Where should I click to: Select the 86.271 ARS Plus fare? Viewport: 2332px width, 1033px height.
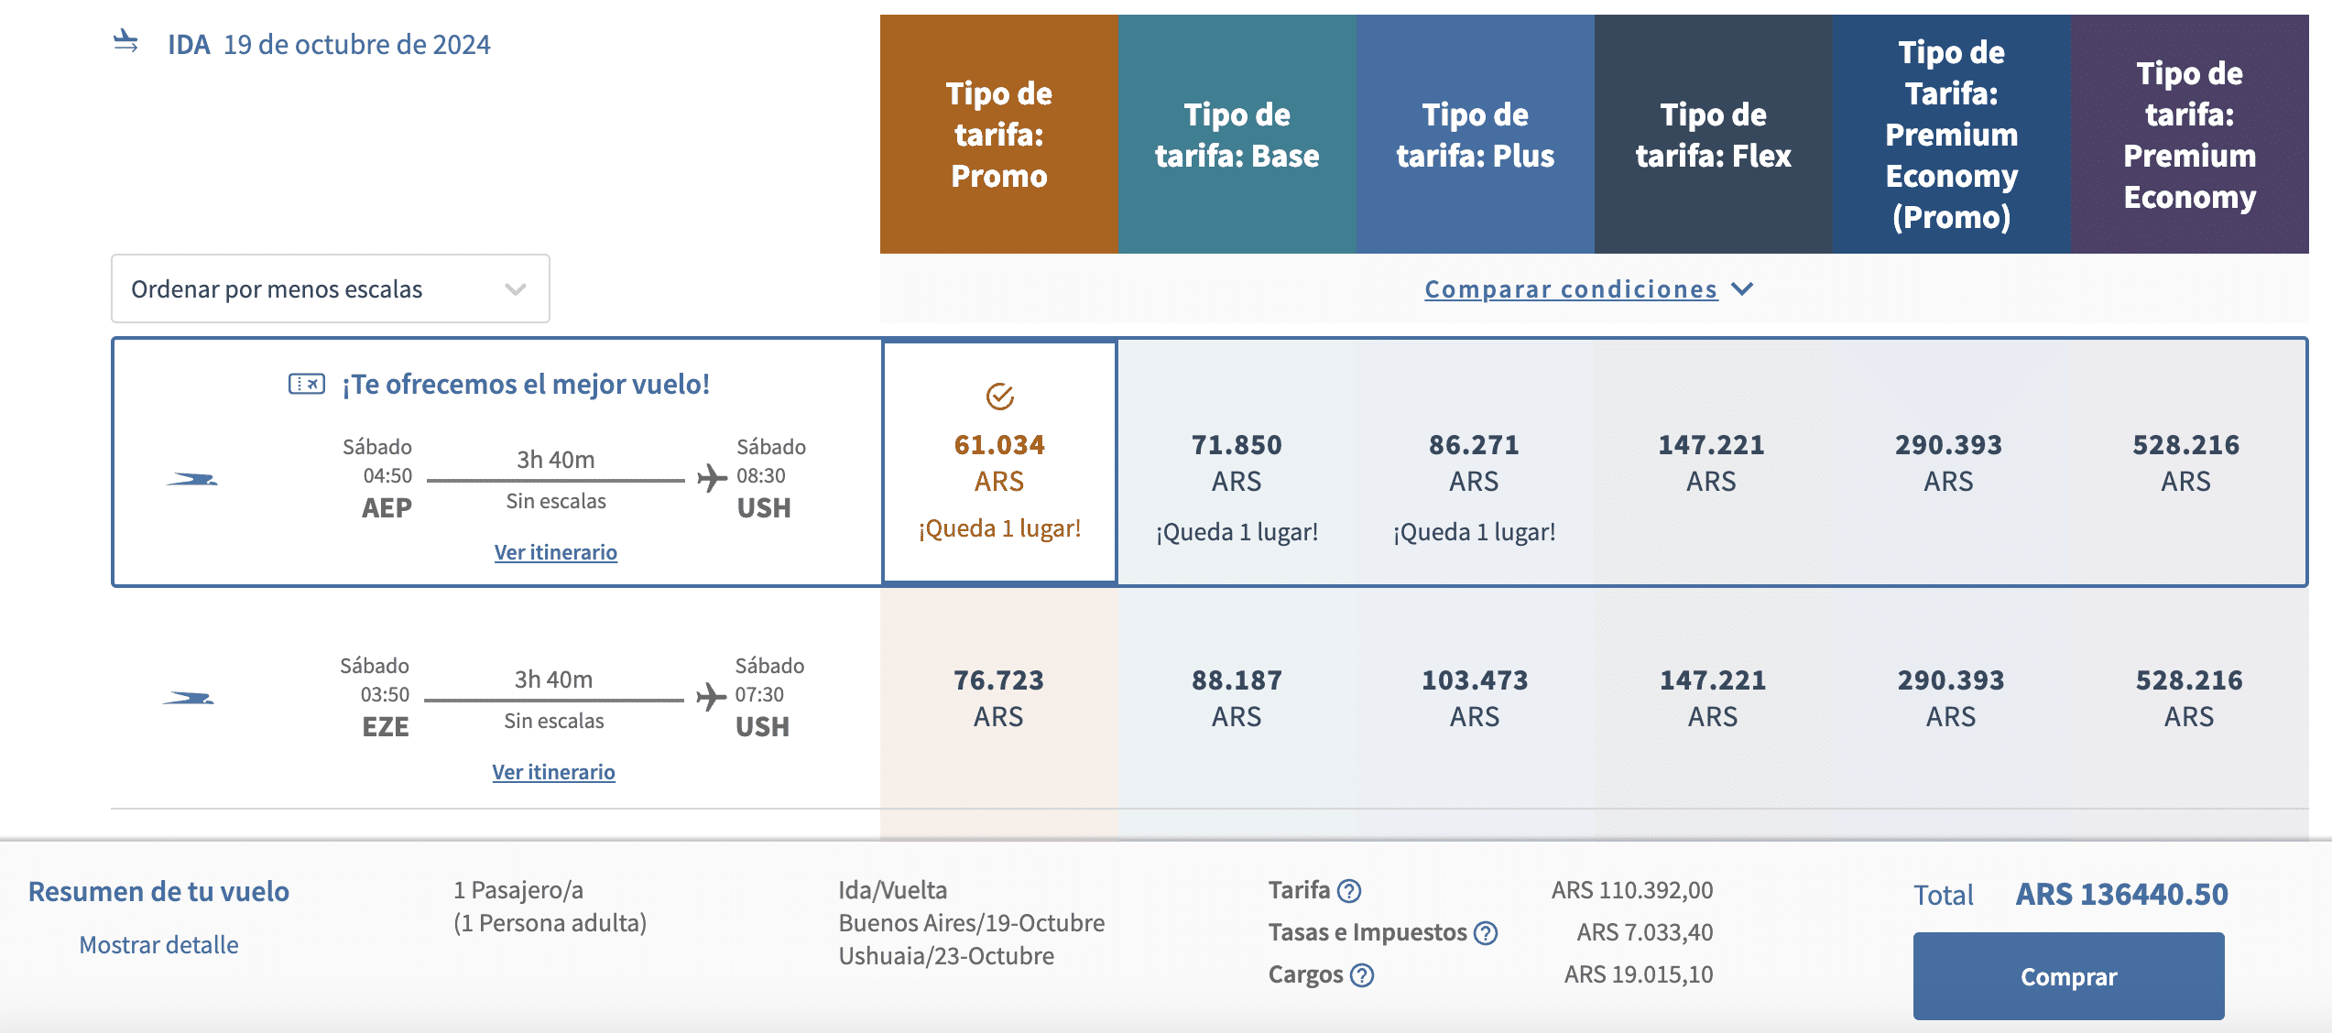(1474, 462)
